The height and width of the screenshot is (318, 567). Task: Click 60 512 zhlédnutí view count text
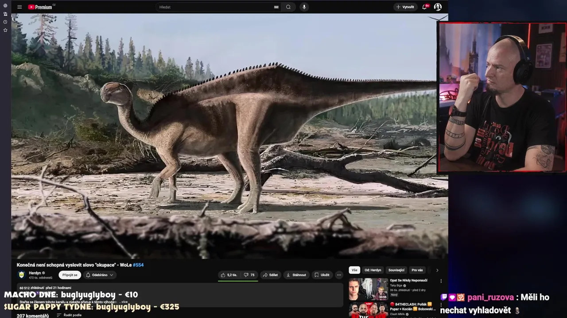(x=31, y=288)
